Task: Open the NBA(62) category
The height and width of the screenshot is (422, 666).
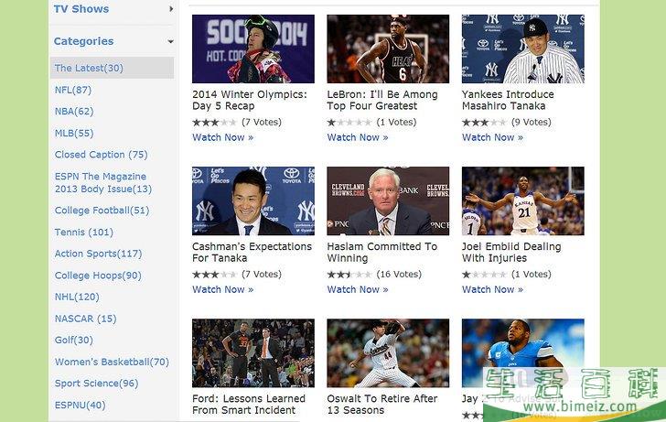Action: coord(74,112)
